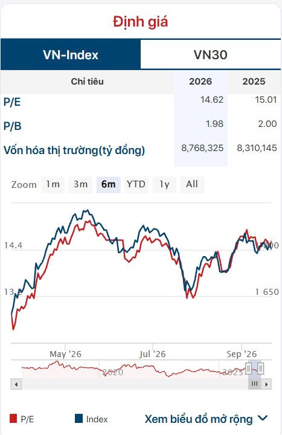This screenshot has height=435, width=282.
Task: Expand chart with chevron next to Xem biểu đồ mở rộng
Action: 263,418
